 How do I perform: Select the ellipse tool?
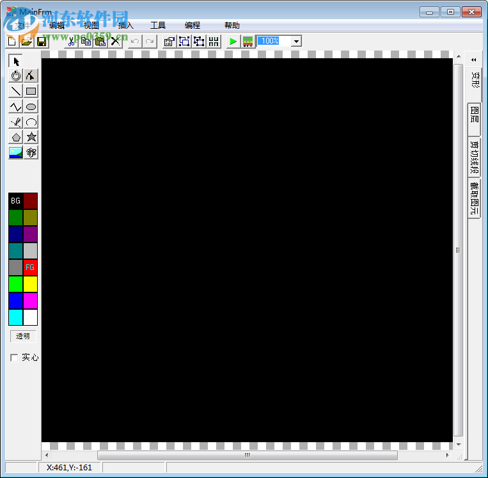coord(31,106)
